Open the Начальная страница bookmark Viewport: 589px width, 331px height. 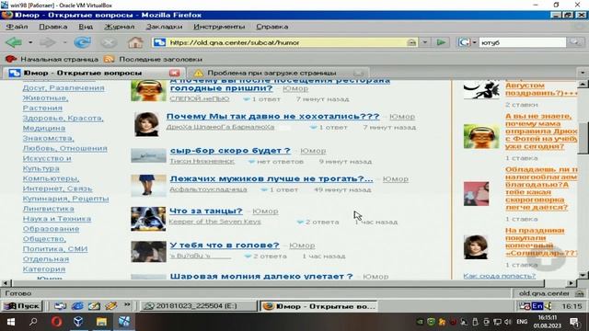52,59
